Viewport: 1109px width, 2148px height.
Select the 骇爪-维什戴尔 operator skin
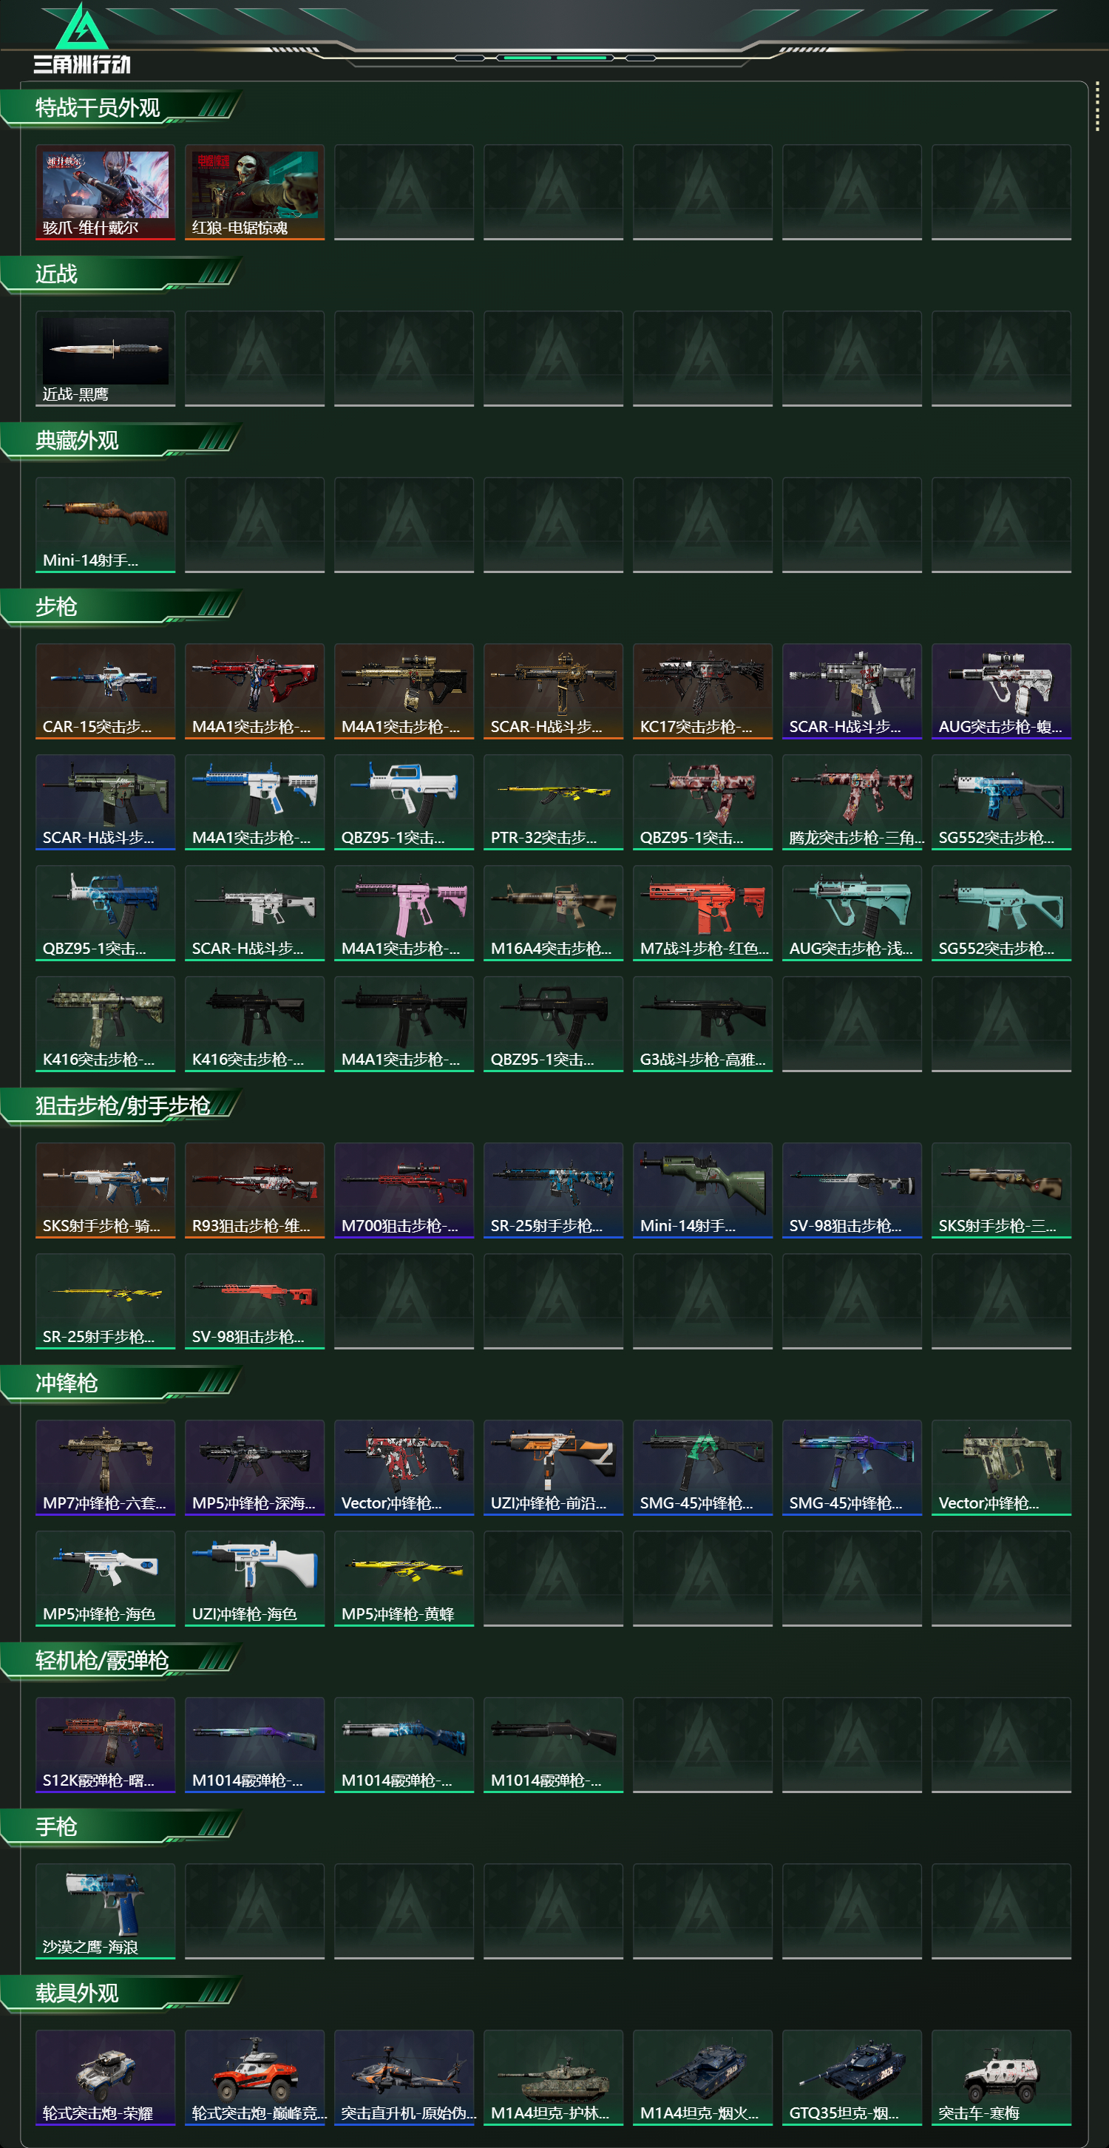click(105, 193)
